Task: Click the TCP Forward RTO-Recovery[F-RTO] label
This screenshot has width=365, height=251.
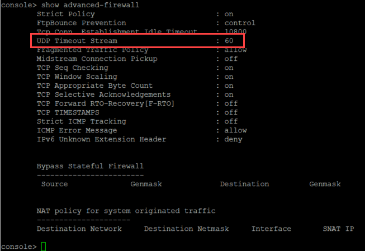Action: 106,103
